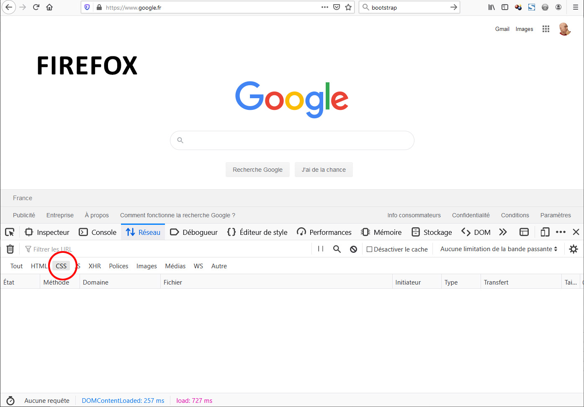
Task: Show more devtools tabs chevron
Action: [503, 232]
